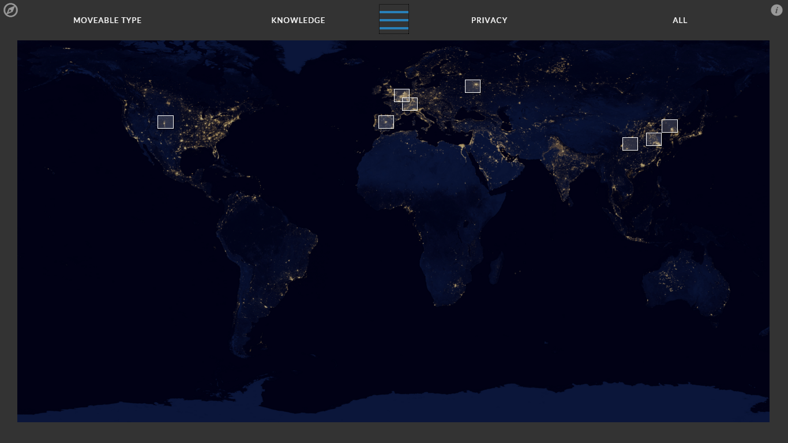788x443 pixels.
Task: Click the map marker box over Russia
Action: [472, 86]
